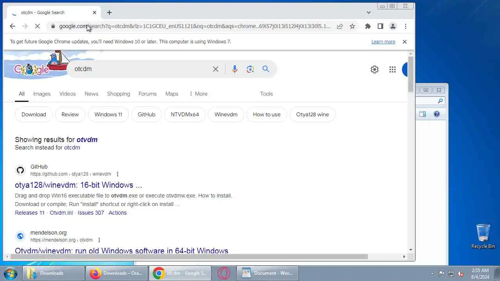Viewport: 500px width, 281px height.
Task: Open the Google apps grid
Action: (x=393, y=69)
